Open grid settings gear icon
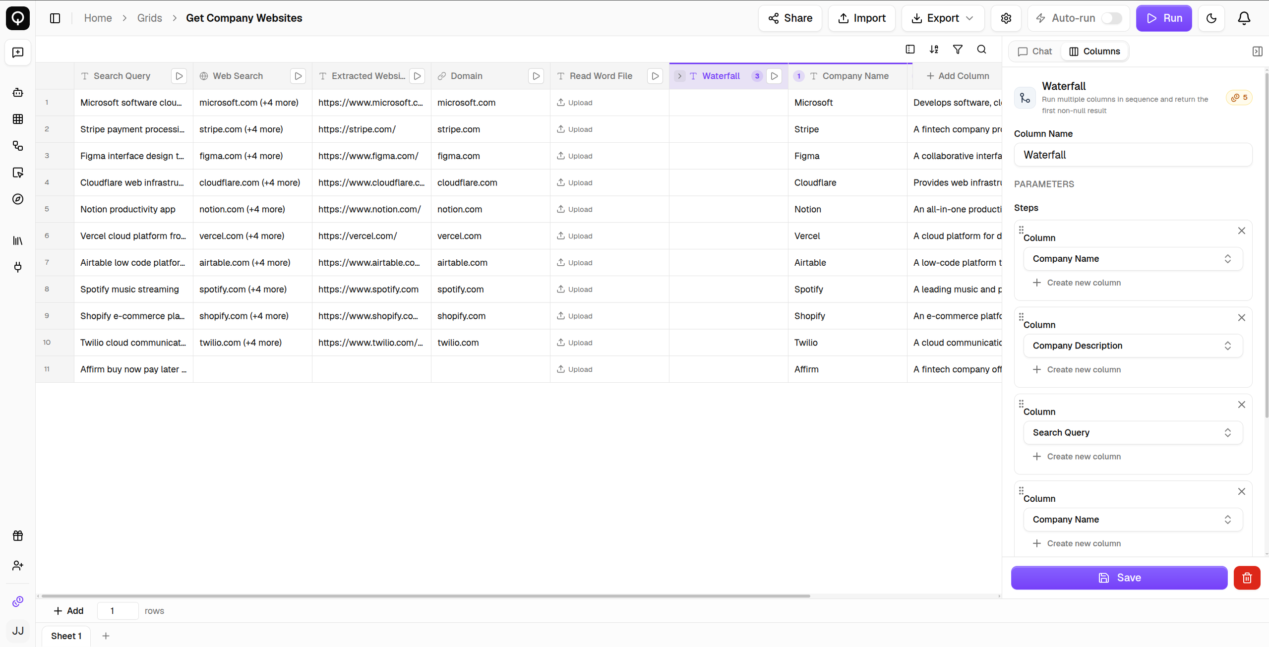The width and height of the screenshot is (1269, 647). tap(1006, 18)
